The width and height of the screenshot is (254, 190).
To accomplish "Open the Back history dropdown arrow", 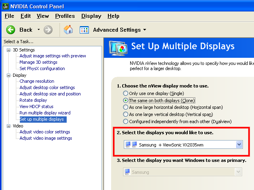I will (38, 30).
